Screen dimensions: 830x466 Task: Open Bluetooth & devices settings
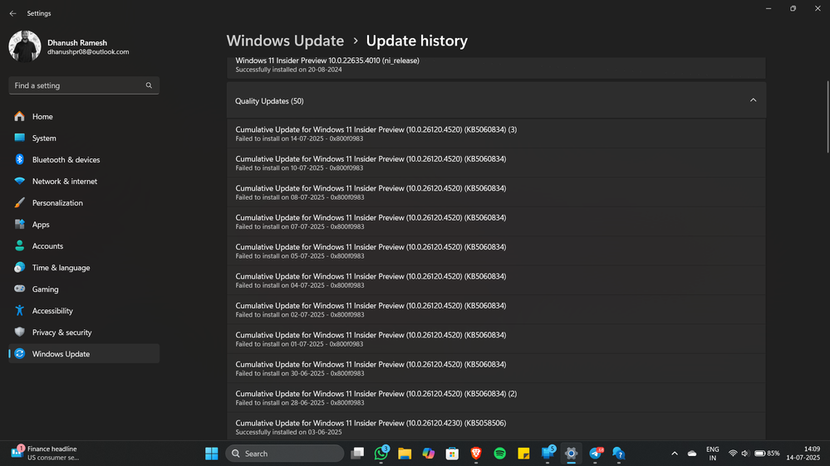tap(84, 159)
